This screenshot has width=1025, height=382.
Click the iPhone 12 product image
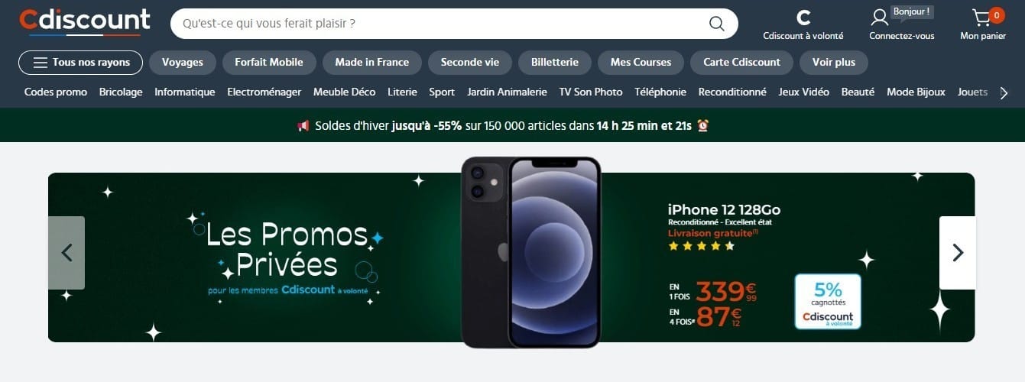click(531, 252)
